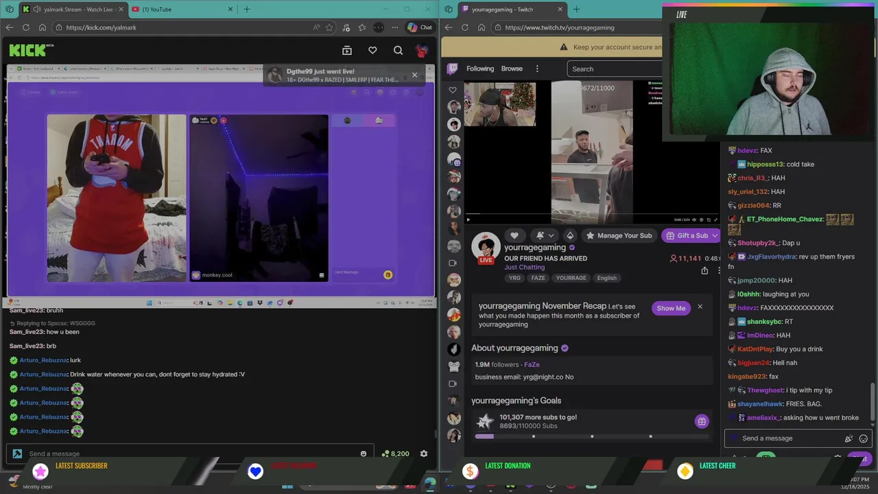Open Arturo_Rebuzna 'lurk' message username
The height and width of the screenshot is (494, 878).
coord(43,360)
